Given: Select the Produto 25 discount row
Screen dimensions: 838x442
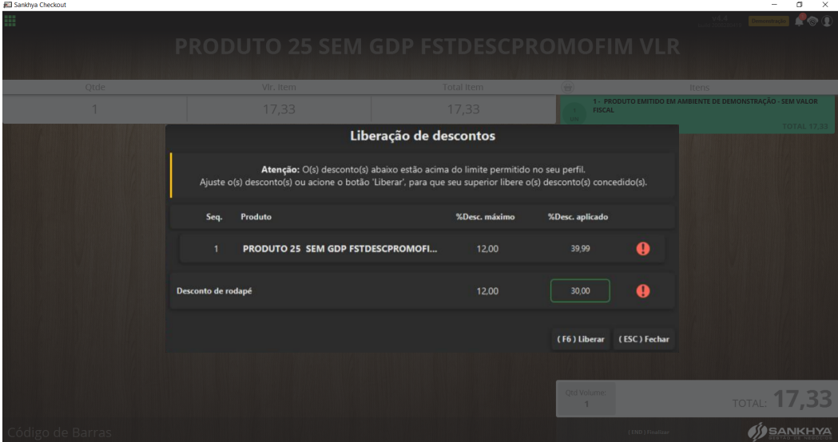Looking at the screenshot, I should tap(423, 249).
